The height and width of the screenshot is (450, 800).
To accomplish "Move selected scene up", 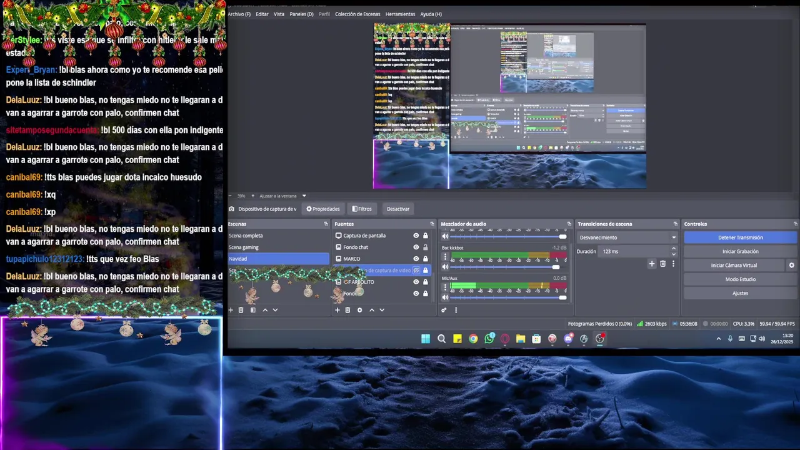I will pyautogui.click(x=265, y=310).
